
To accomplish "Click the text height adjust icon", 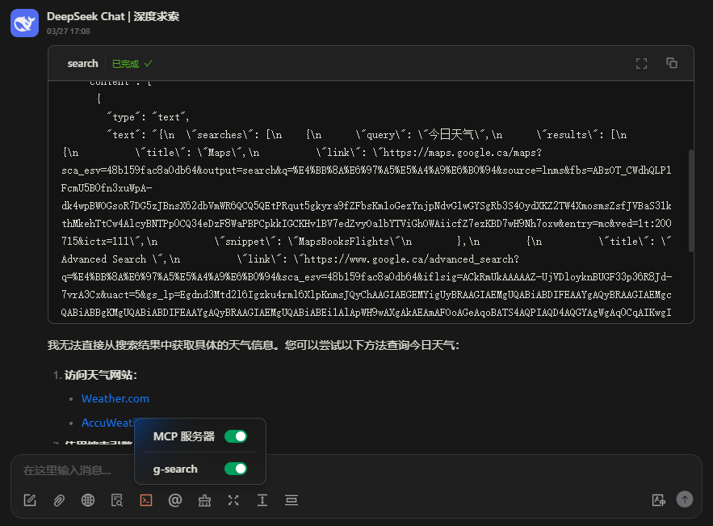I will 262,500.
